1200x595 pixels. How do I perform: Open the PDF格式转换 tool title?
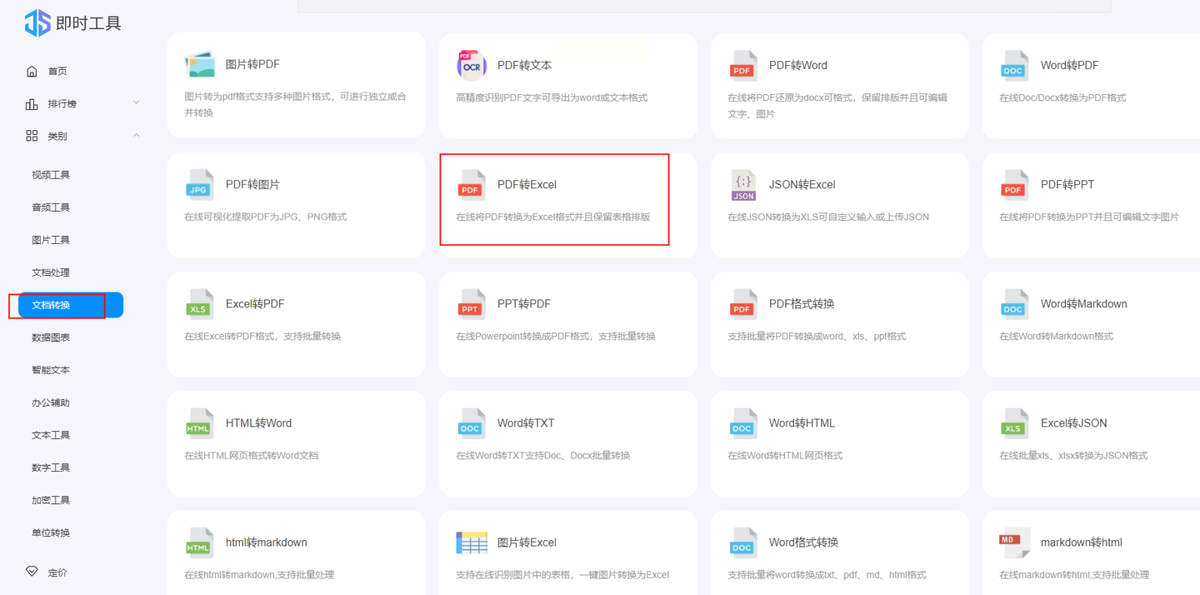[802, 303]
